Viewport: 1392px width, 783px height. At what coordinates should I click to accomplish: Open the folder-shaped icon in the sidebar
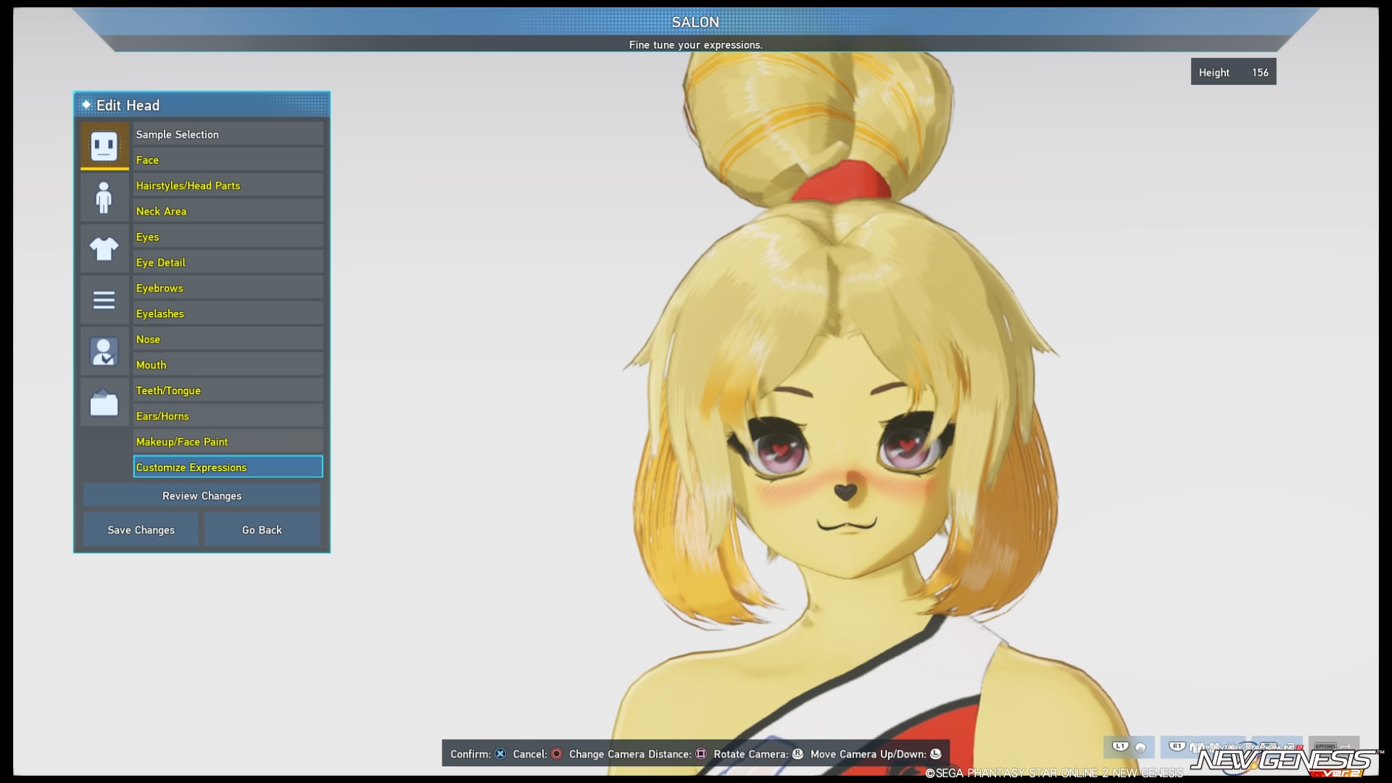[104, 402]
